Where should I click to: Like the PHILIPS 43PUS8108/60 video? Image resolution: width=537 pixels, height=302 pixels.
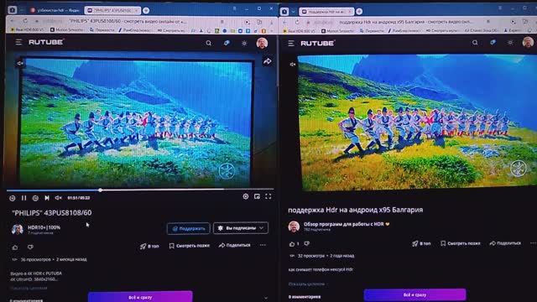tap(15, 247)
